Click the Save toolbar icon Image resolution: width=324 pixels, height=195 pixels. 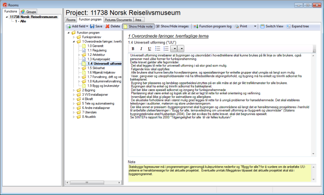[92, 26]
